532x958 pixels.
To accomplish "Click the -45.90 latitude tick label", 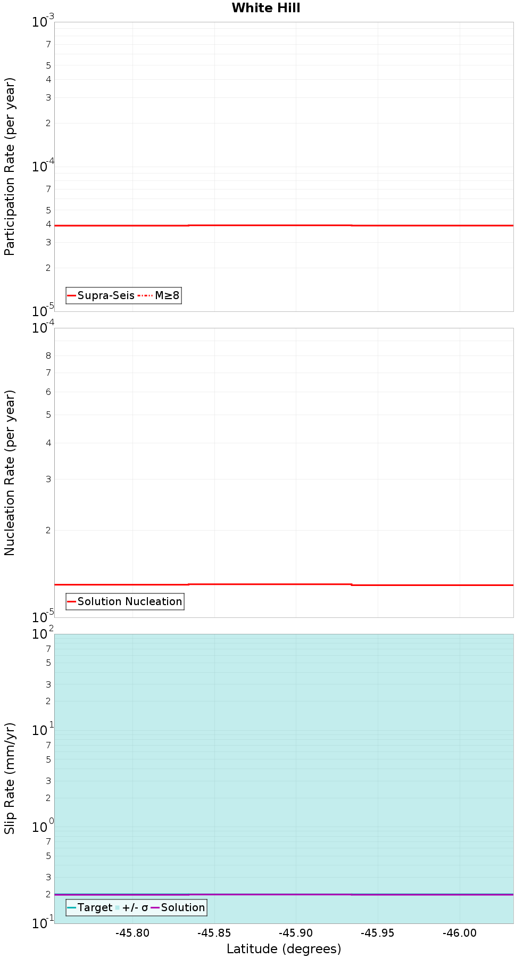I will [x=296, y=933].
